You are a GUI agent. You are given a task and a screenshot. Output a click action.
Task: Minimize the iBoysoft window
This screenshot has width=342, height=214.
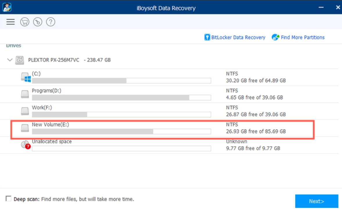tap(321, 8)
